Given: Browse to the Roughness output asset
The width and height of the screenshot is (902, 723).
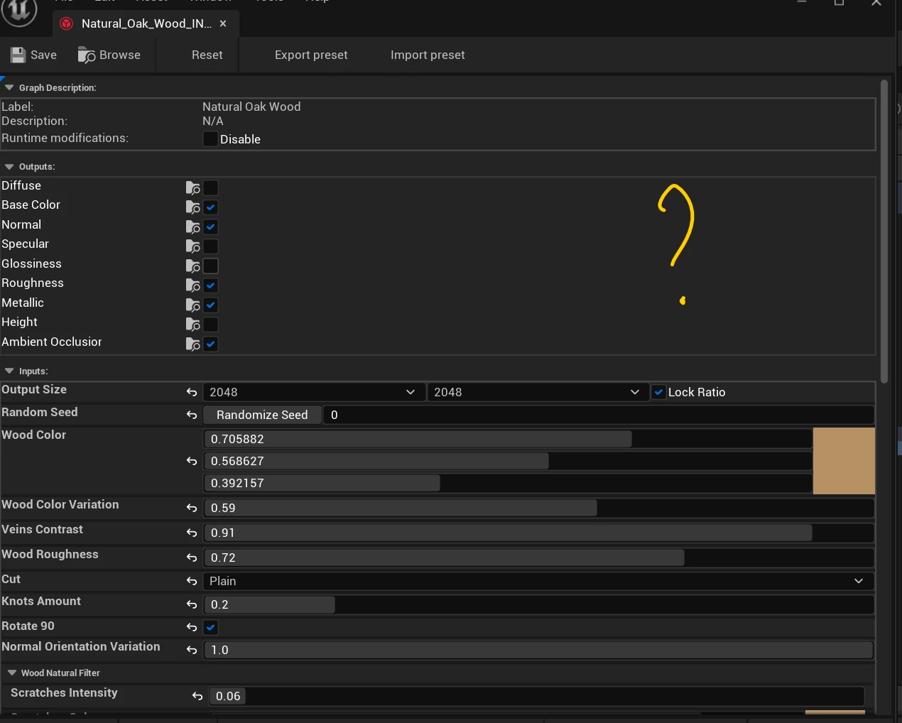Looking at the screenshot, I should pyautogui.click(x=192, y=285).
